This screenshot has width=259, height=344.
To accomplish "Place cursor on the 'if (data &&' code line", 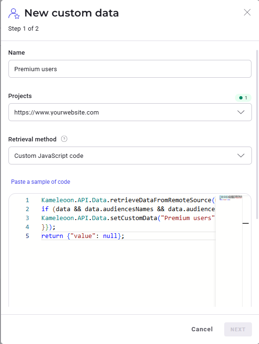I will [x=128, y=209].
